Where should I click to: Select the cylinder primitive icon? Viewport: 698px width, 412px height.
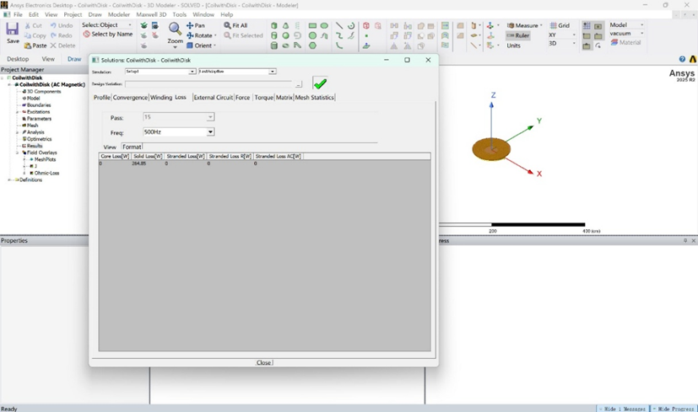274,35
